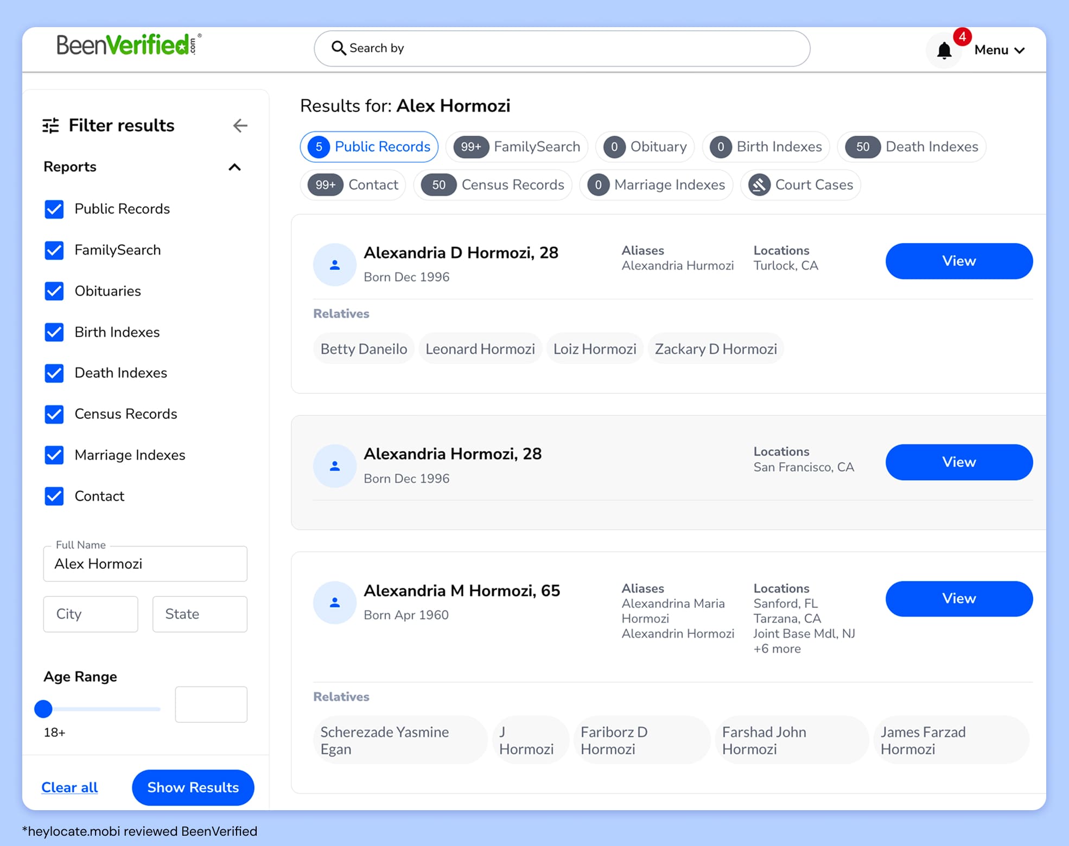This screenshot has height=846, width=1069.
Task: Collapse filter panel with back arrow
Action: [240, 125]
